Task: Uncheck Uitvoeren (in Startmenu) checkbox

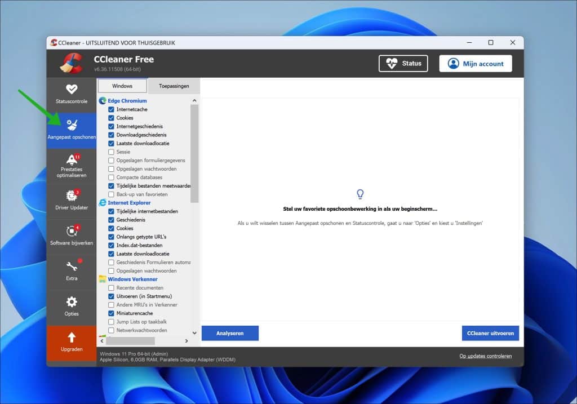Action: [x=111, y=296]
